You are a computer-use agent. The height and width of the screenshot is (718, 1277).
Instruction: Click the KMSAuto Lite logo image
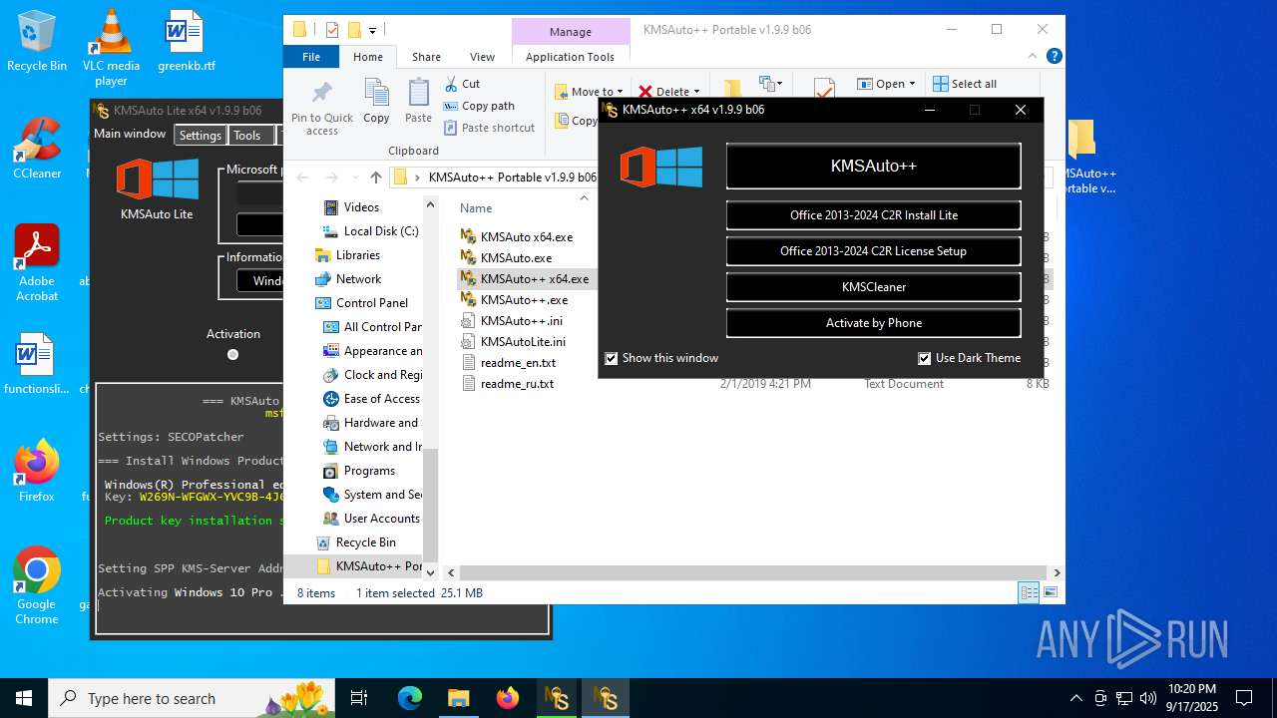(157, 179)
